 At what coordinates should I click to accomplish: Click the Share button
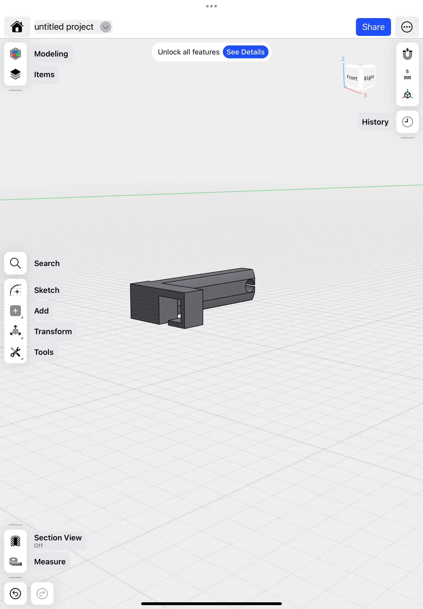tap(373, 27)
